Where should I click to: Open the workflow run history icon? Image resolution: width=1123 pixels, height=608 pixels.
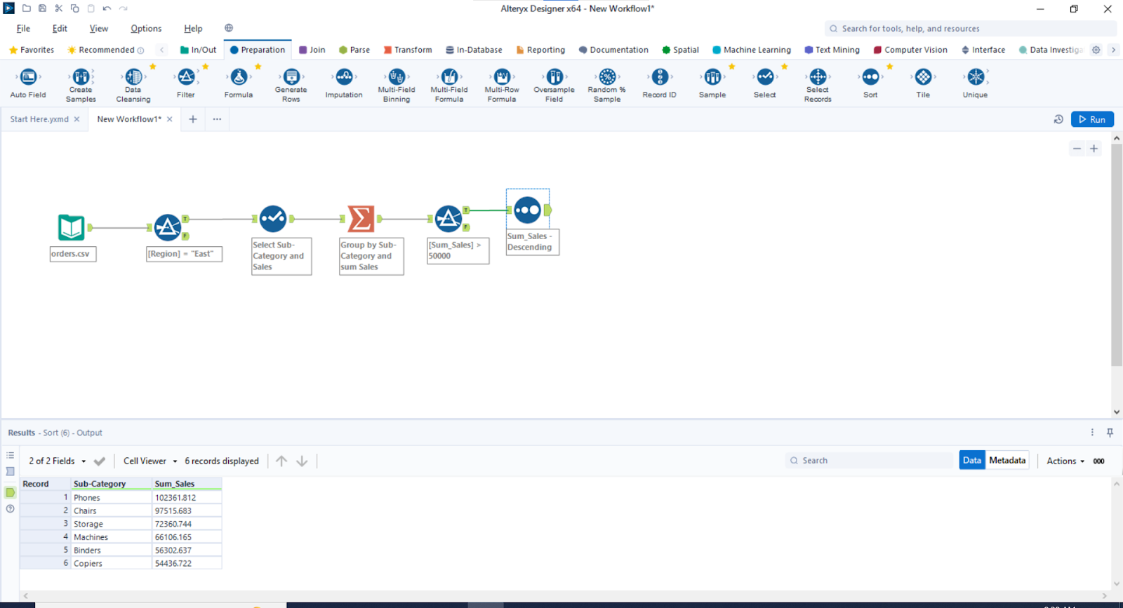point(1058,119)
